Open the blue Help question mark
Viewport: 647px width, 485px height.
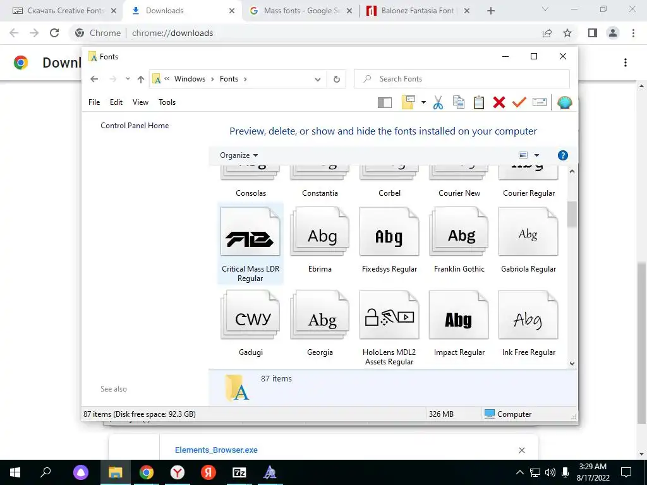coord(562,155)
